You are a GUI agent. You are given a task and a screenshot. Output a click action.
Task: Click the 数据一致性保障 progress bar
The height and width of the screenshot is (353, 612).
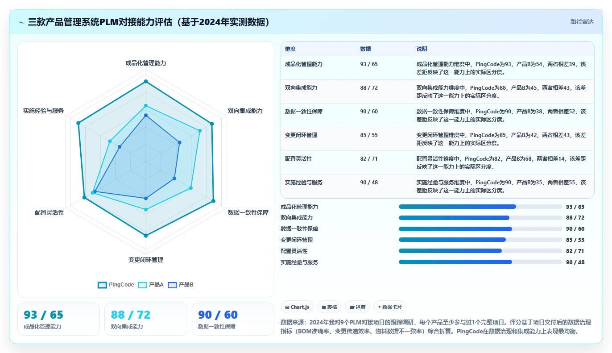coord(480,229)
